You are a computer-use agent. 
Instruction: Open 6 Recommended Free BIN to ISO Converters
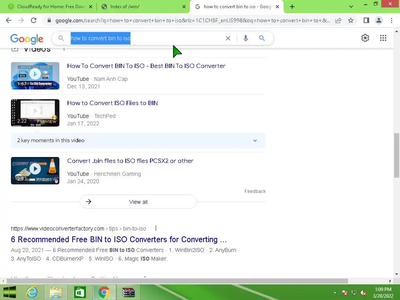click(x=119, y=239)
